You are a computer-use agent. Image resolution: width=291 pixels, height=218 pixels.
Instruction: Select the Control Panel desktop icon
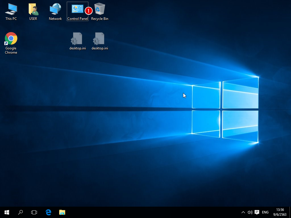(77, 9)
